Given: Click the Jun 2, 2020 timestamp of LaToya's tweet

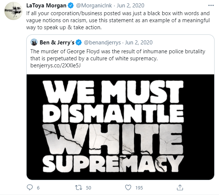Looking at the screenshot, I should point(131,6).
